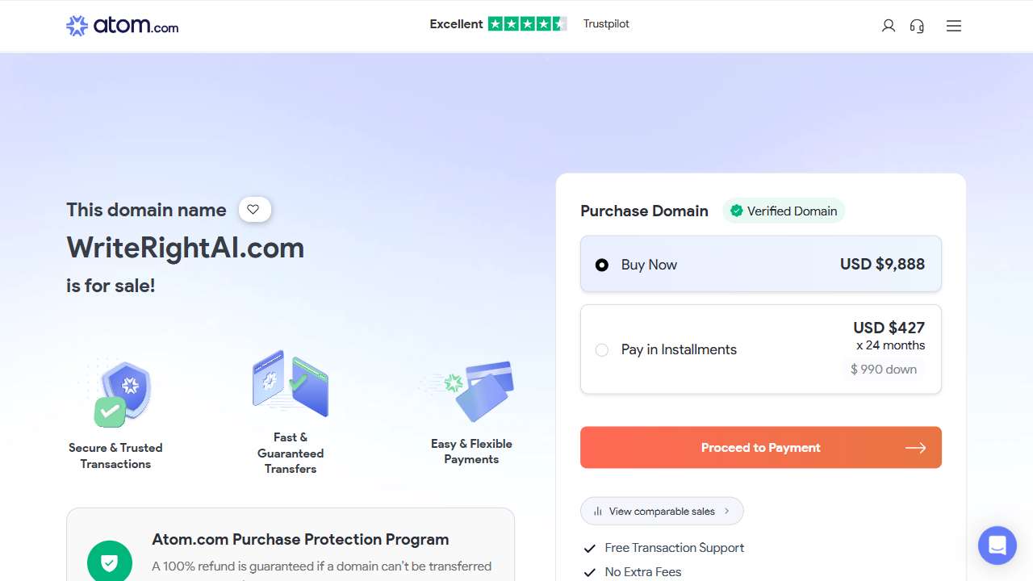
Task: Click the Atom.com Purchase Protection Program heading
Action: coord(300,539)
